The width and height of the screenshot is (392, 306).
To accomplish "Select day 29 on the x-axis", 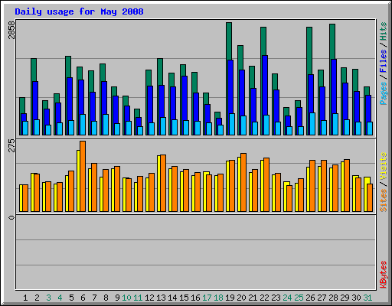I will point(345,298).
